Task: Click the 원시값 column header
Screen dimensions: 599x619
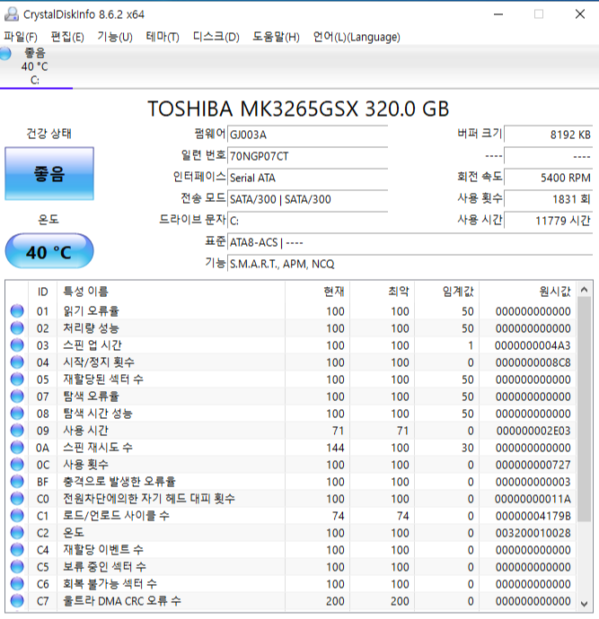Action: pyautogui.click(x=528, y=292)
